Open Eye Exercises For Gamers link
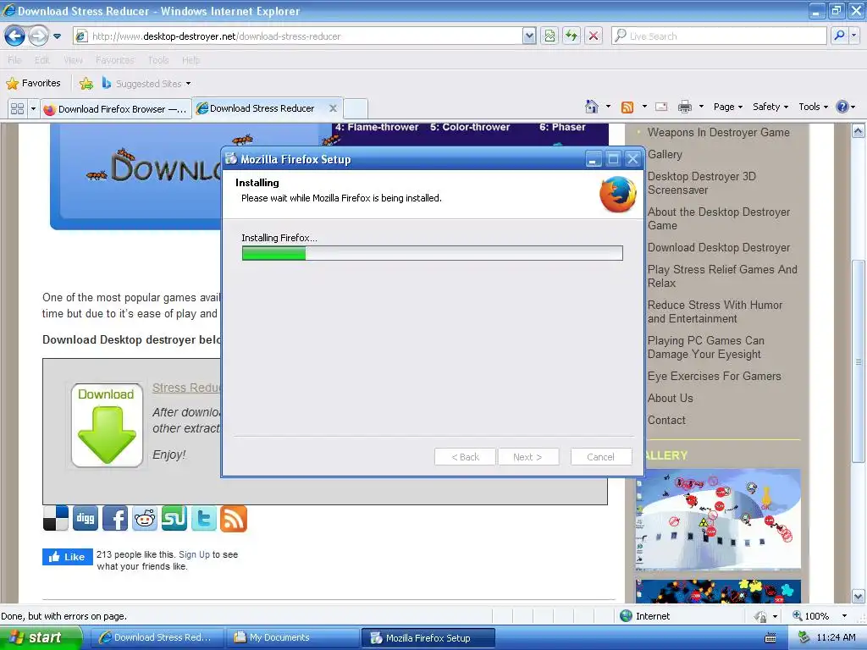This screenshot has width=867, height=650. (x=715, y=376)
